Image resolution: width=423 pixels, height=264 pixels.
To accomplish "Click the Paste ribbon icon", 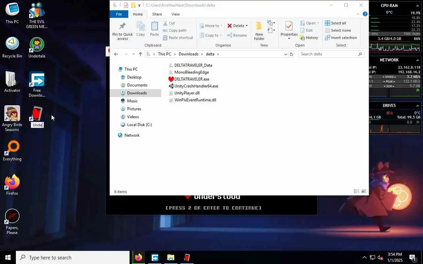I will coord(154,26).
